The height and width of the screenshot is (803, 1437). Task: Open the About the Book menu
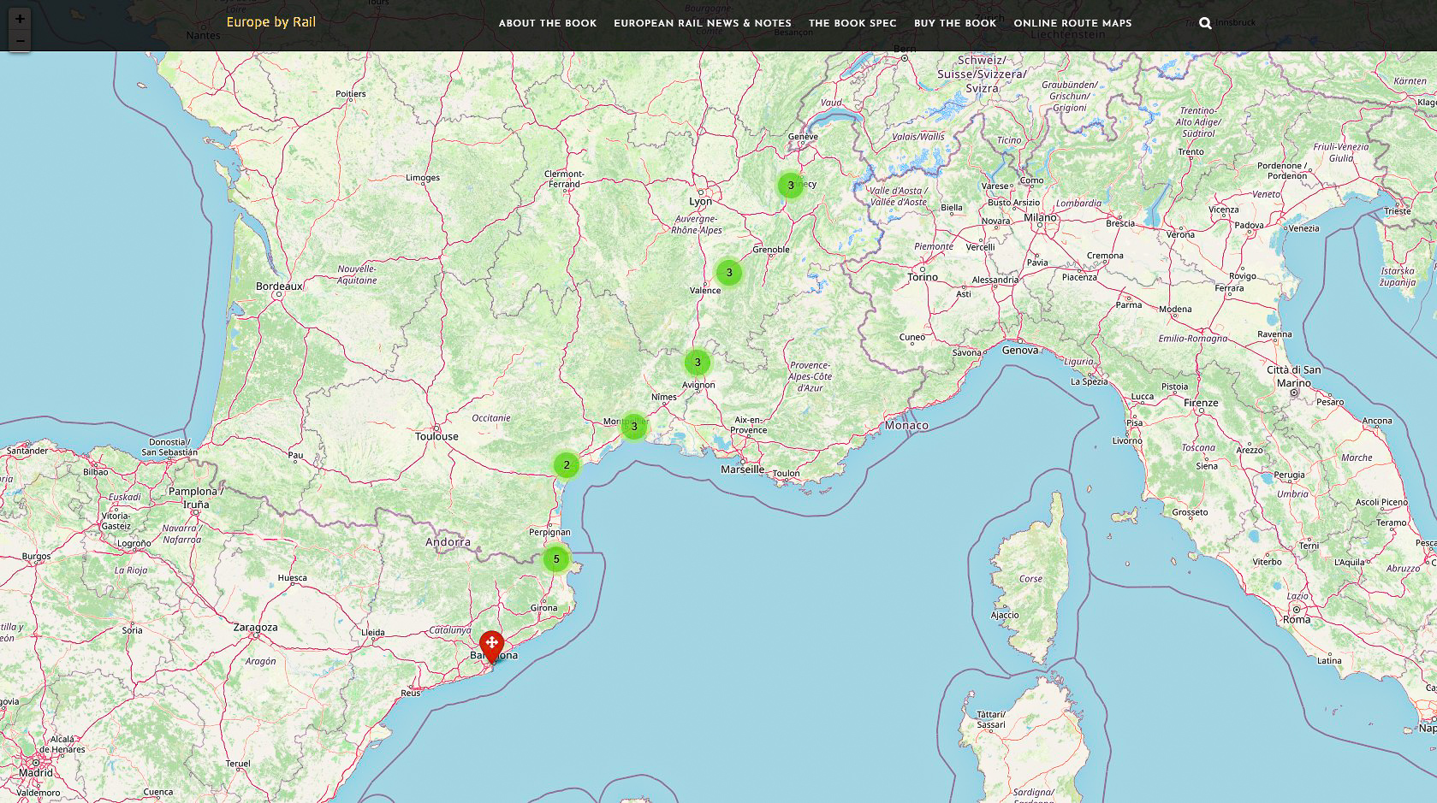click(x=548, y=23)
